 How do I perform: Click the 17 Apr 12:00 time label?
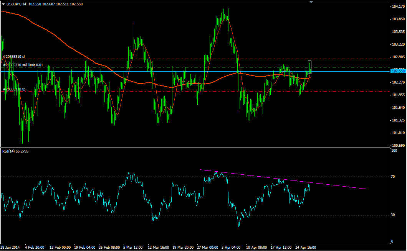(x=281, y=248)
